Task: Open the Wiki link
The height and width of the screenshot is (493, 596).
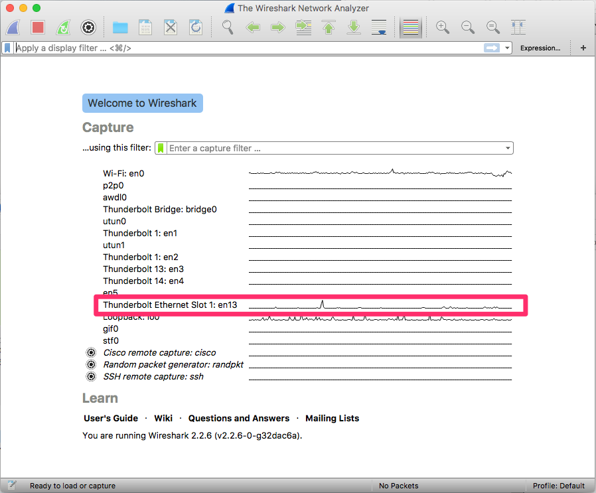Action: [163, 418]
